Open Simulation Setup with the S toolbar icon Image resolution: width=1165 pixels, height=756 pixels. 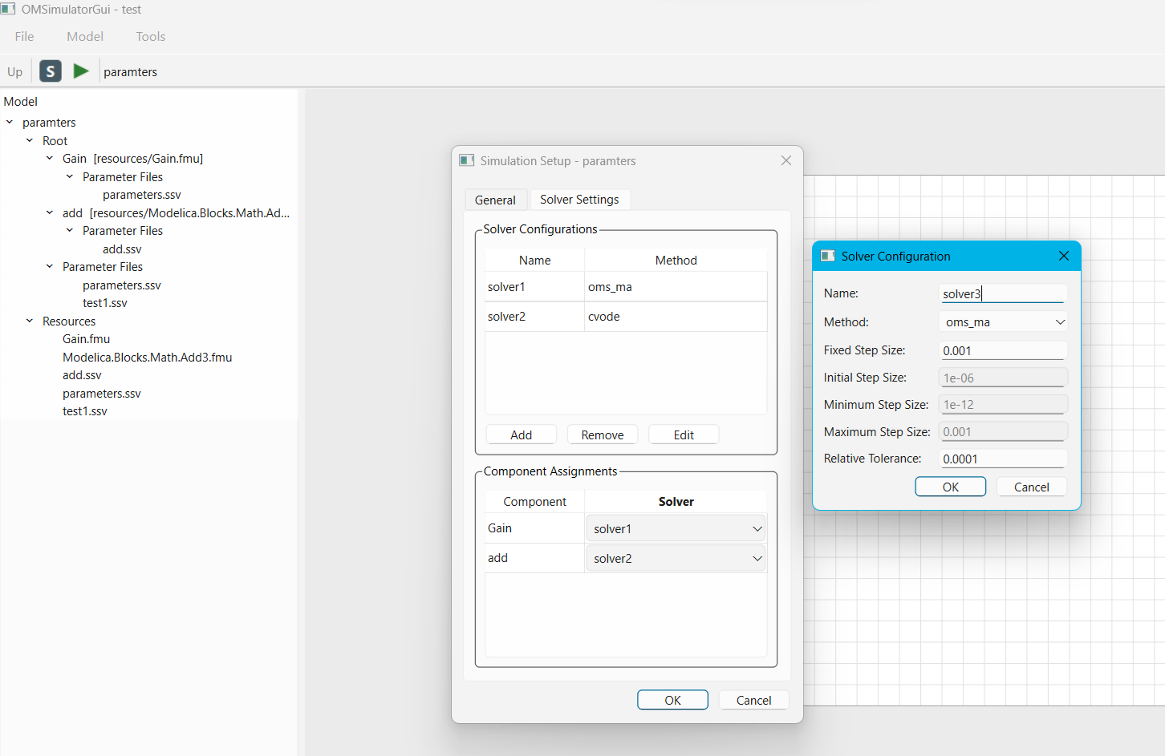pos(50,71)
